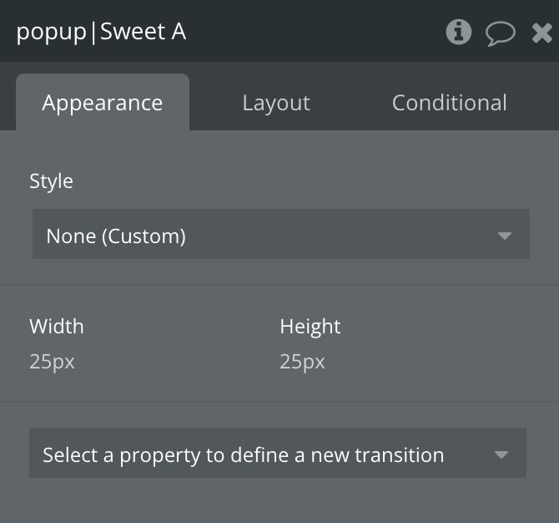Open the comments speech bubble icon

(x=500, y=33)
